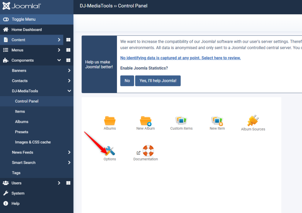Expand the Smart Search submenu arrow
This screenshot has height=213, width=302.
(x=69, y=163)
